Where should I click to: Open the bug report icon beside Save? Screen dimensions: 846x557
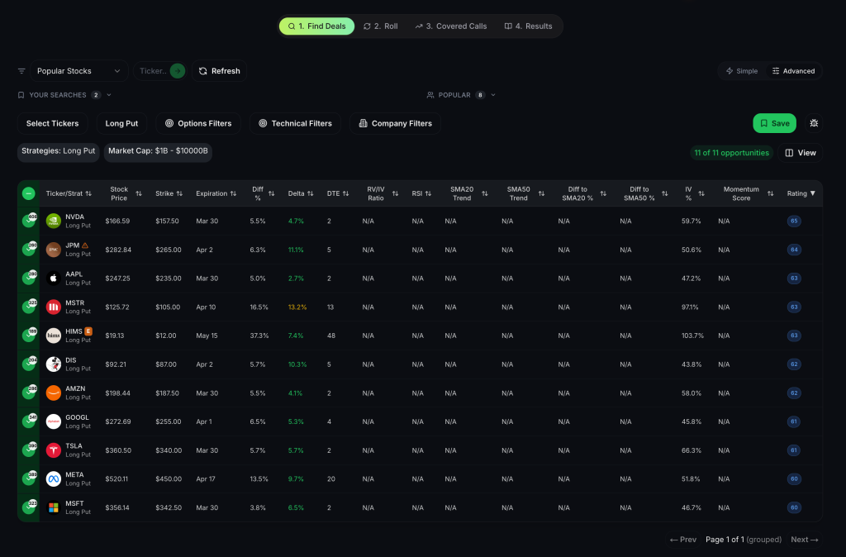(813, 122)
